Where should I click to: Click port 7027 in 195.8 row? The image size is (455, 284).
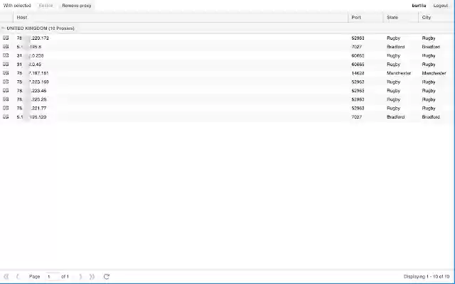pos(356,47)
